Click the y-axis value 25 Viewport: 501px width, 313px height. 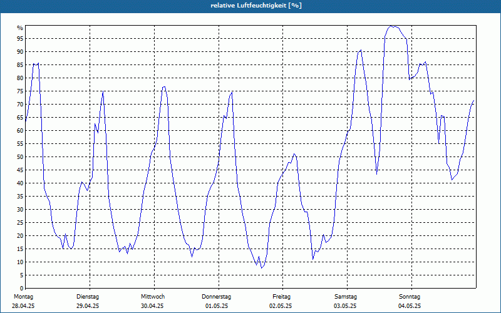(x=20, y=223)
